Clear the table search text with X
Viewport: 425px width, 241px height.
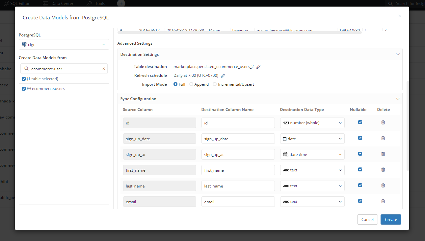coord(104,69)
